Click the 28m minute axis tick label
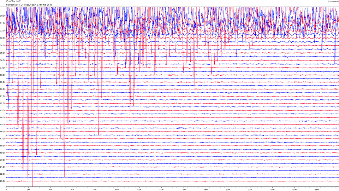Screen dimensions: 339x191 (x=317, y=190)
